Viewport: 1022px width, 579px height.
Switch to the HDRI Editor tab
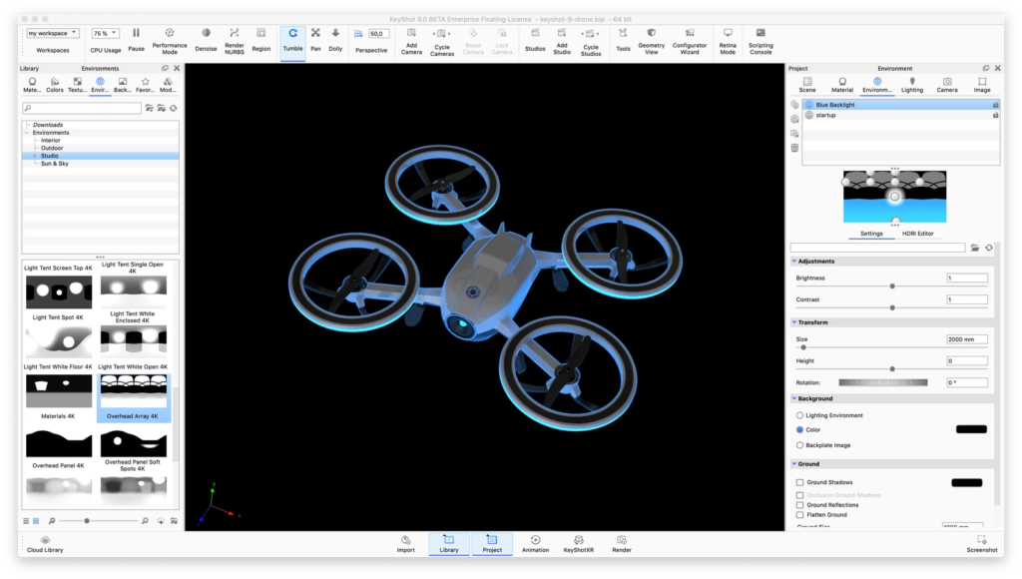tap(918, 234)
